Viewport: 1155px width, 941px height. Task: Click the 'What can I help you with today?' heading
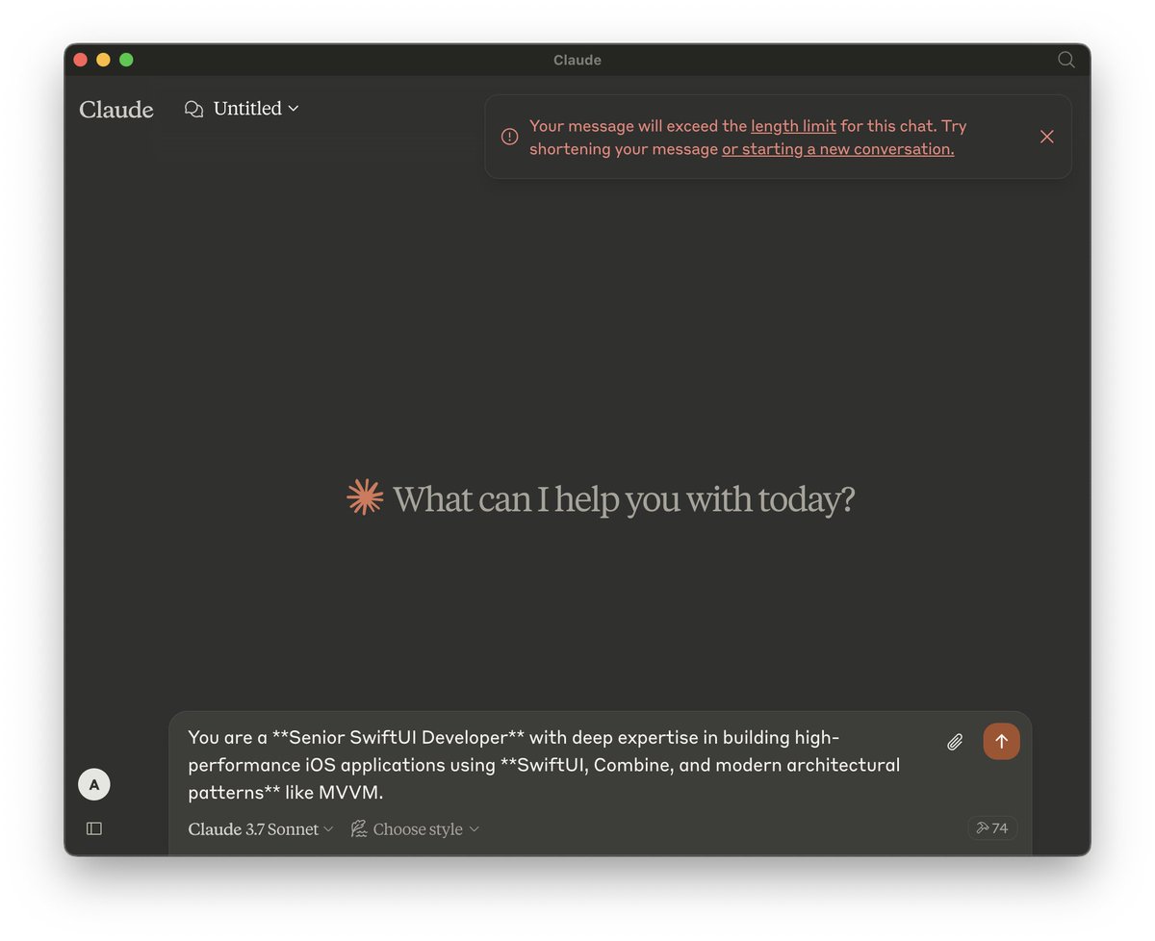pyautogui.click(x=624, y=499)
